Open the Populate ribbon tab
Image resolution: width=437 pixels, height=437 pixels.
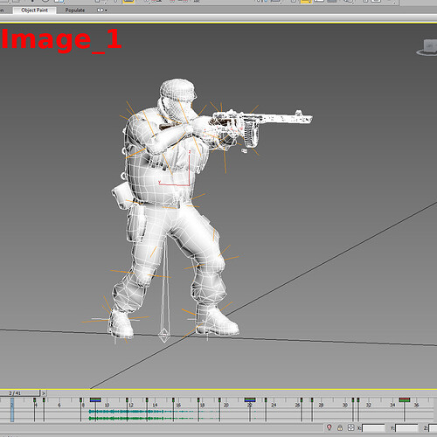point(75,10)
